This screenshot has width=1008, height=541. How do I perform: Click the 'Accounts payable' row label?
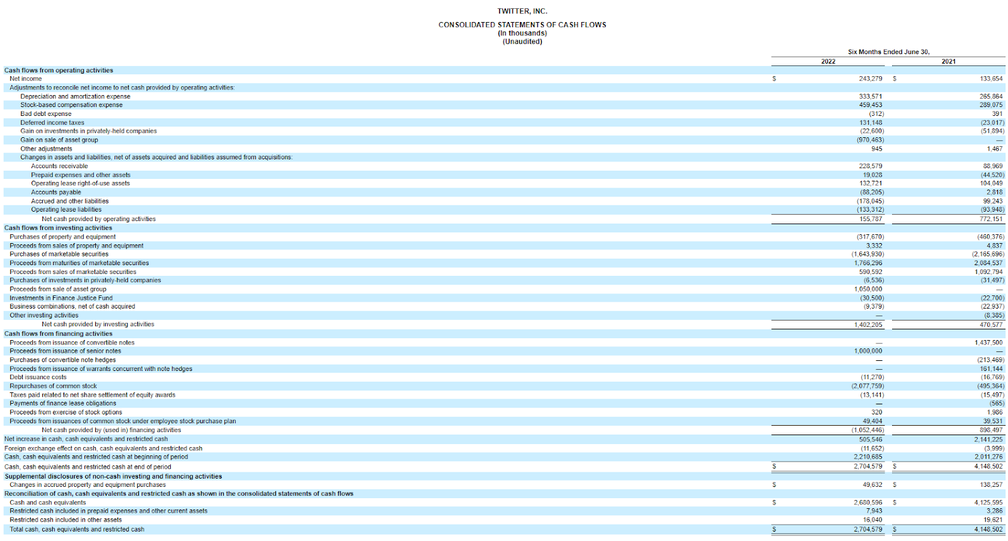coord(56,192)
